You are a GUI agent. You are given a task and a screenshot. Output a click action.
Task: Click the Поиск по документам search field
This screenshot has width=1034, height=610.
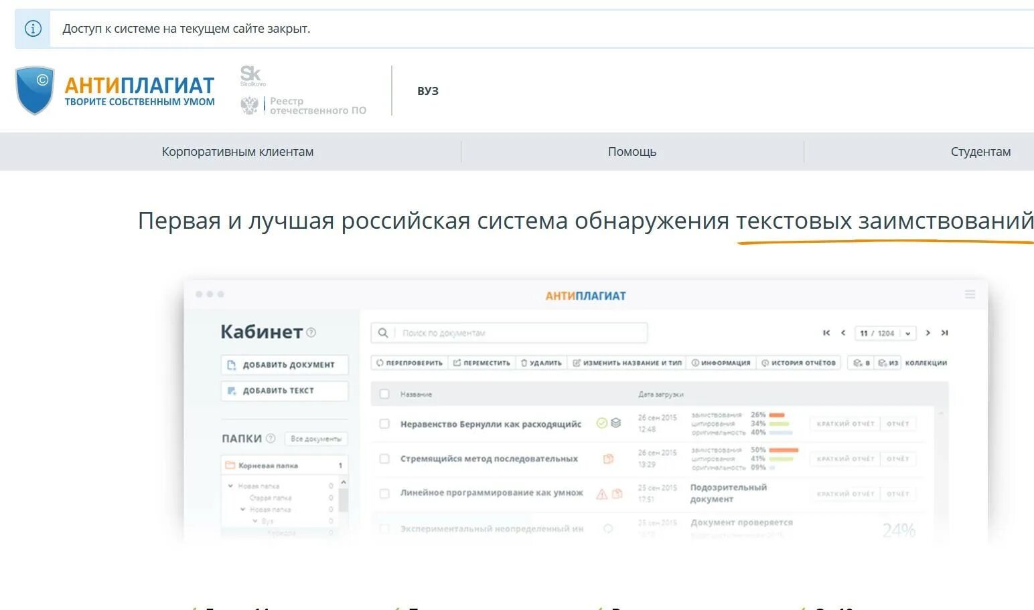tap(509, 332)
